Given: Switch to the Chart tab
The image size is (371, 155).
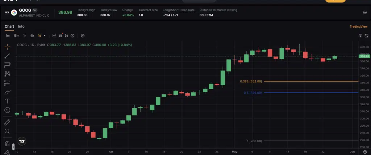Looking at the screenshot, I should coord(9,26).
